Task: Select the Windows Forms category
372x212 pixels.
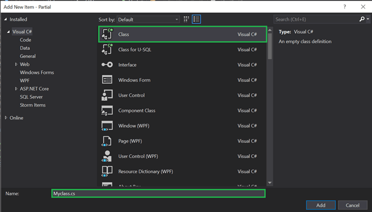Action: (37, 72)
